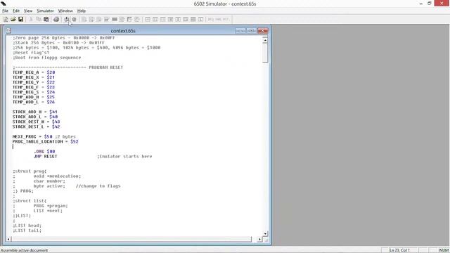Close the context.65s document window
The width and height of the screenshot is (450, 253).
262,31
